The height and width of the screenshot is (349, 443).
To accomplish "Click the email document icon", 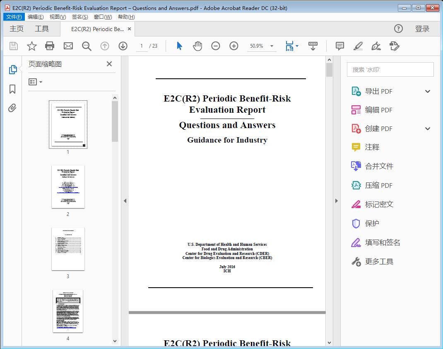I will 68,46.
